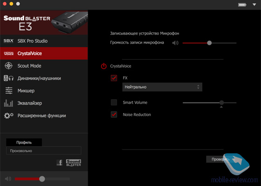Click the CrystalVoice heading text
Screen dimensions: 261x186
[x=121, y=66]
